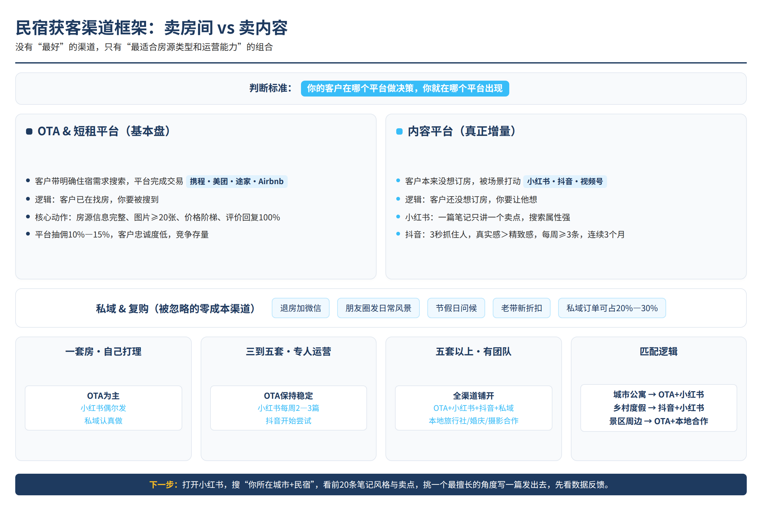The width and height of the screenshot is (762, 508).
Task: Click the 全渠道铺开 box heading
Action: (x=473, y=396)
